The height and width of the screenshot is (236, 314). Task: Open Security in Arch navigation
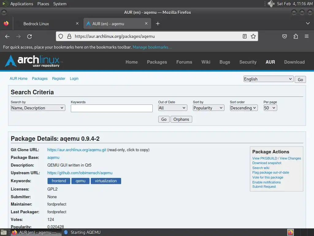tap(248, 62)
